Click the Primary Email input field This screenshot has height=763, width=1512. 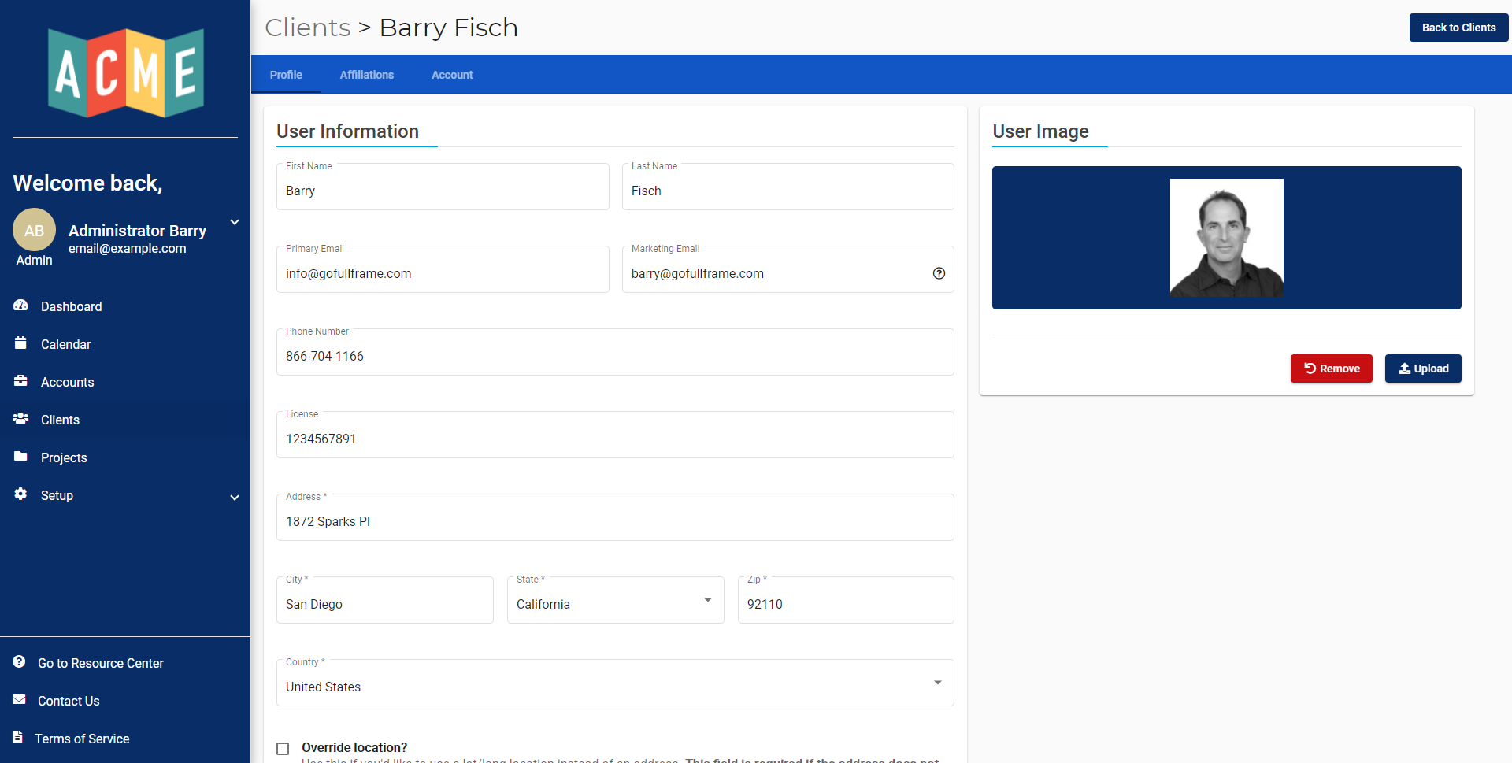(x=443, y=270)
